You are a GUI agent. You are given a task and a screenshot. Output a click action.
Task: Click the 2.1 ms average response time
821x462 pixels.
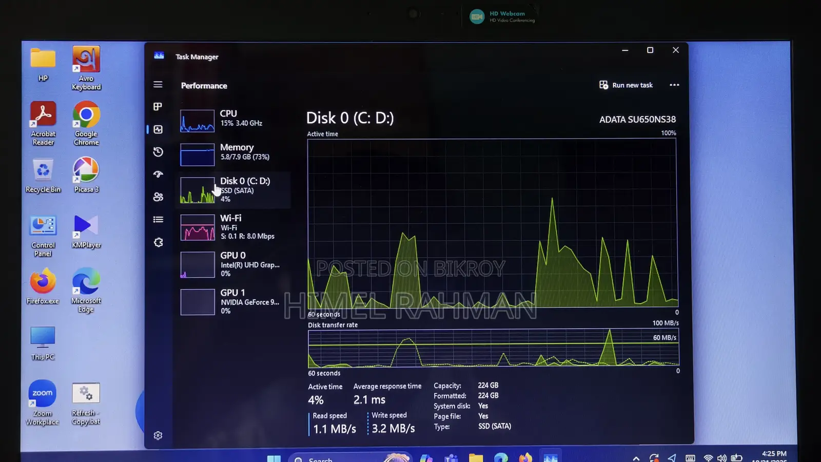click(369, 399)
